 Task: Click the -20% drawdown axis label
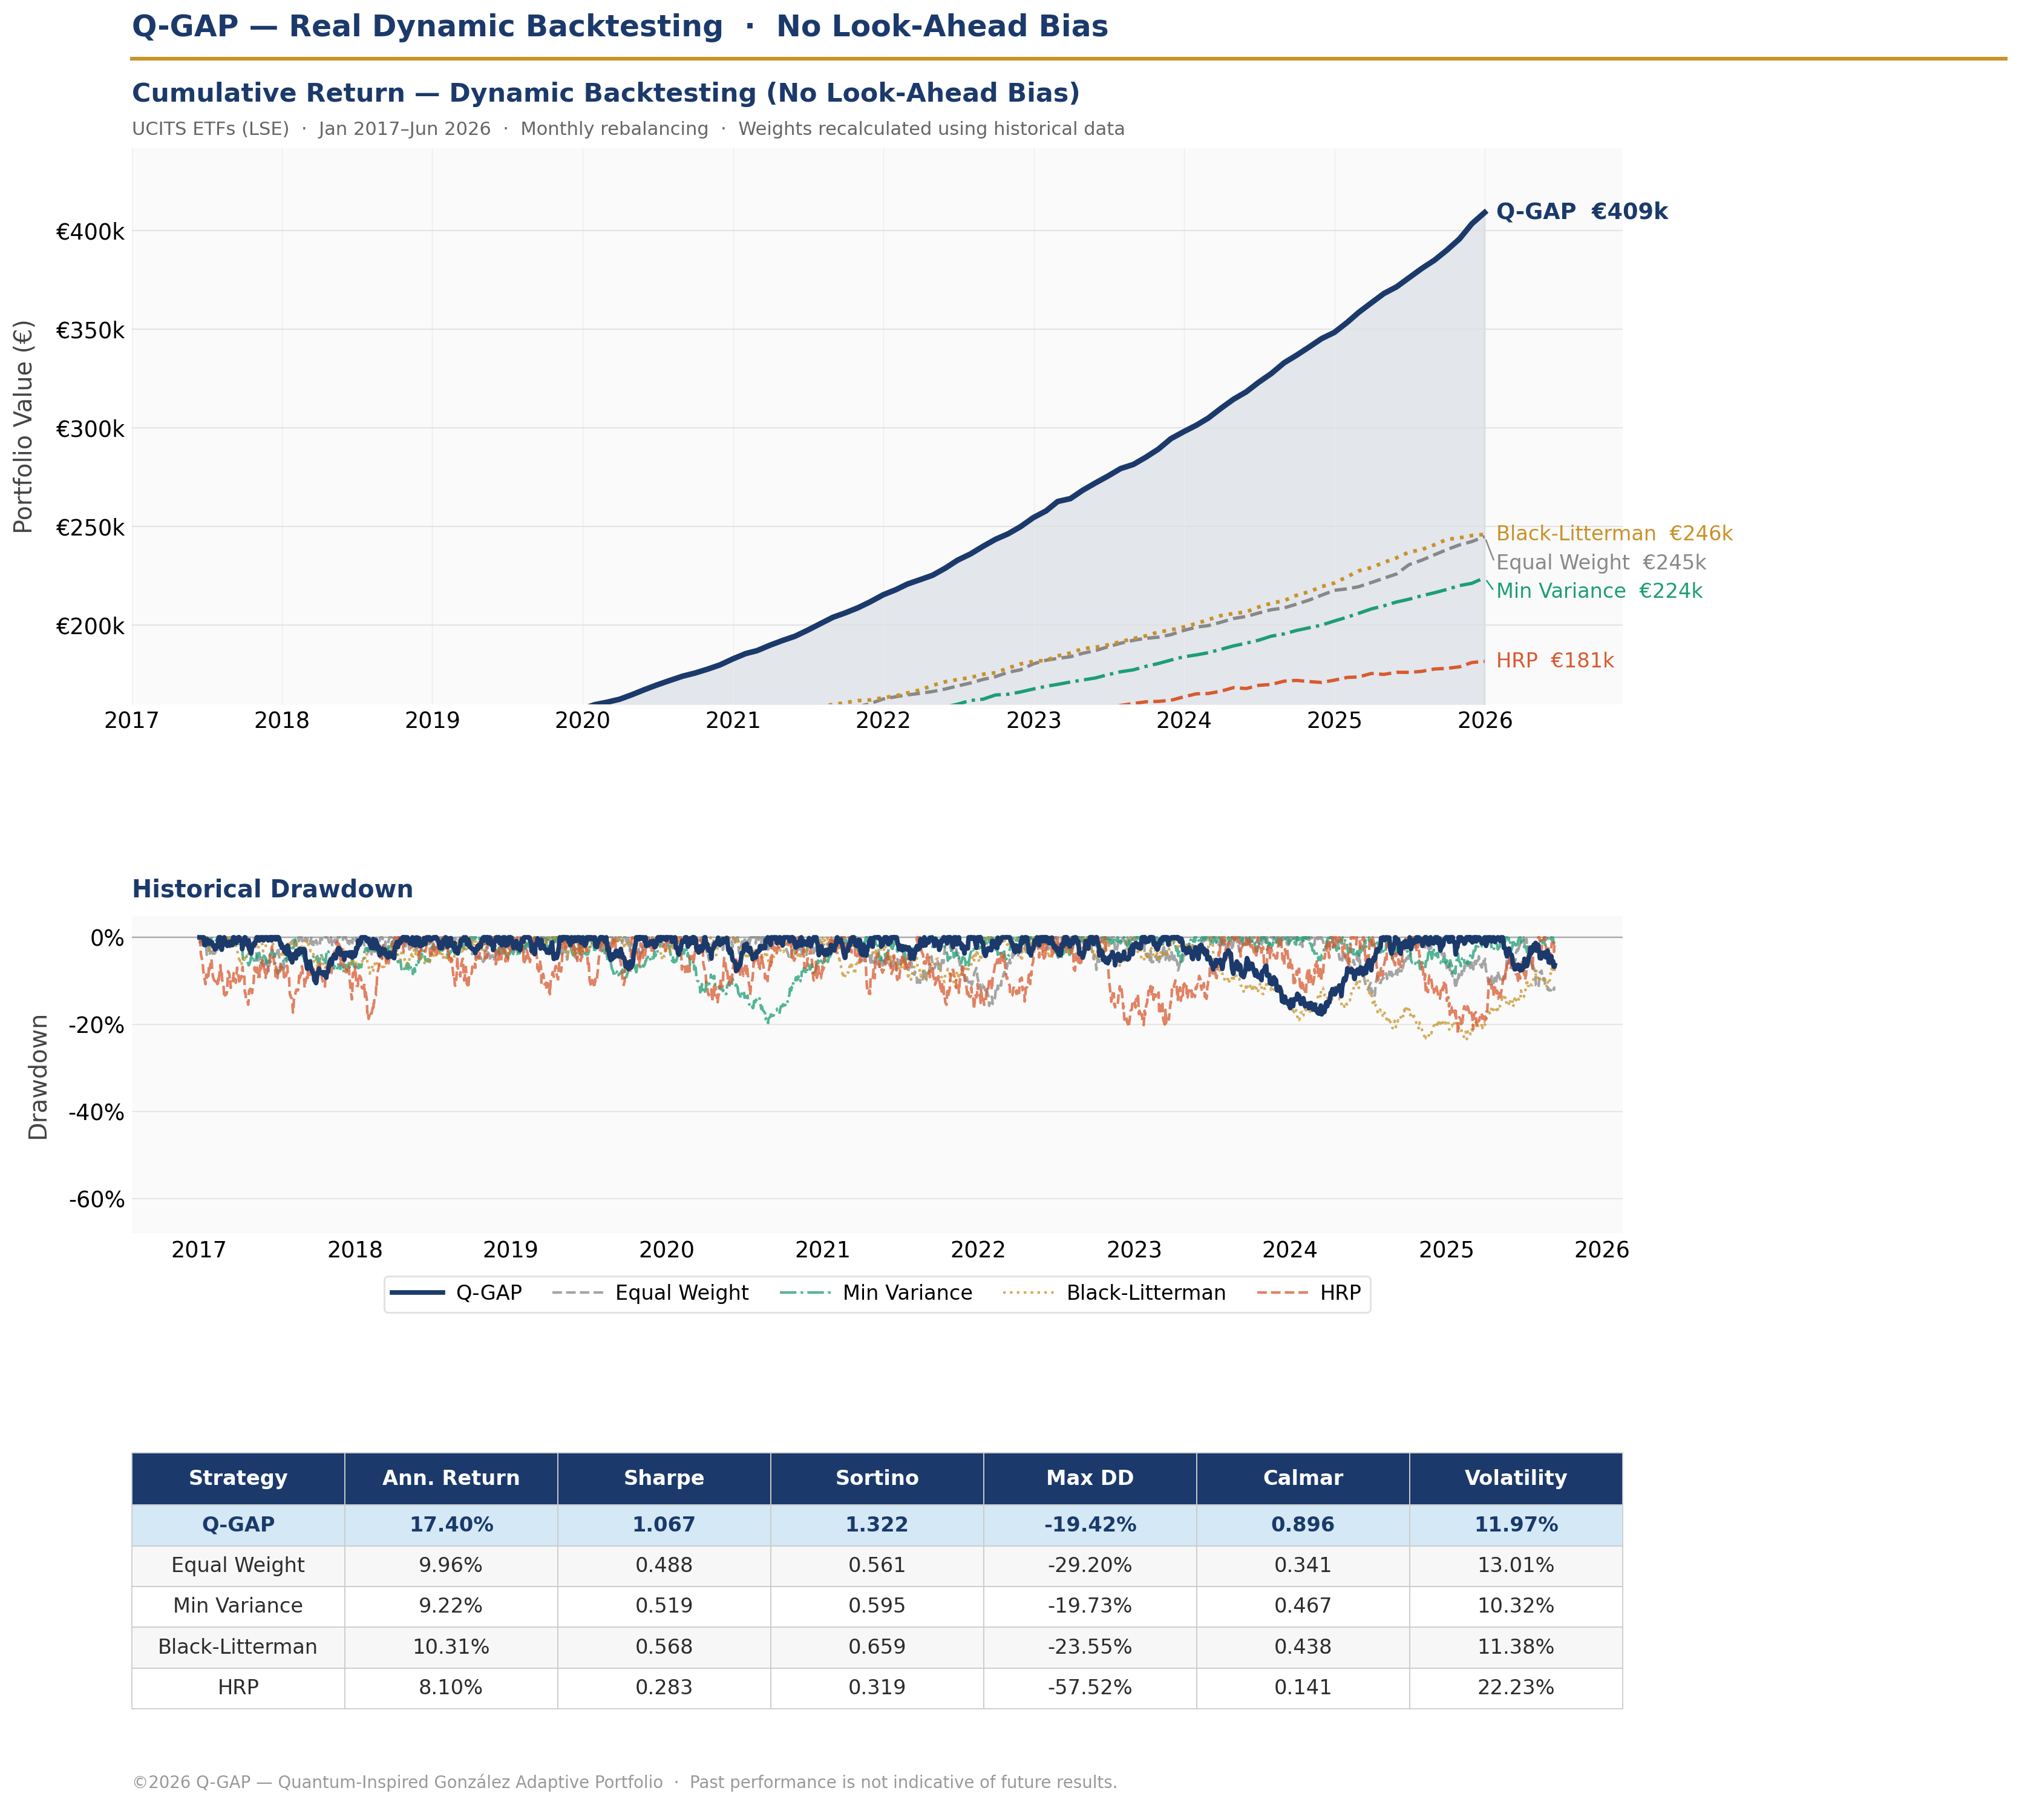(96, 1026)
